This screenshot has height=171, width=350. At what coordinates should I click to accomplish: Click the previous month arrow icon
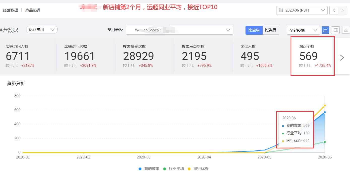[334, 10]
